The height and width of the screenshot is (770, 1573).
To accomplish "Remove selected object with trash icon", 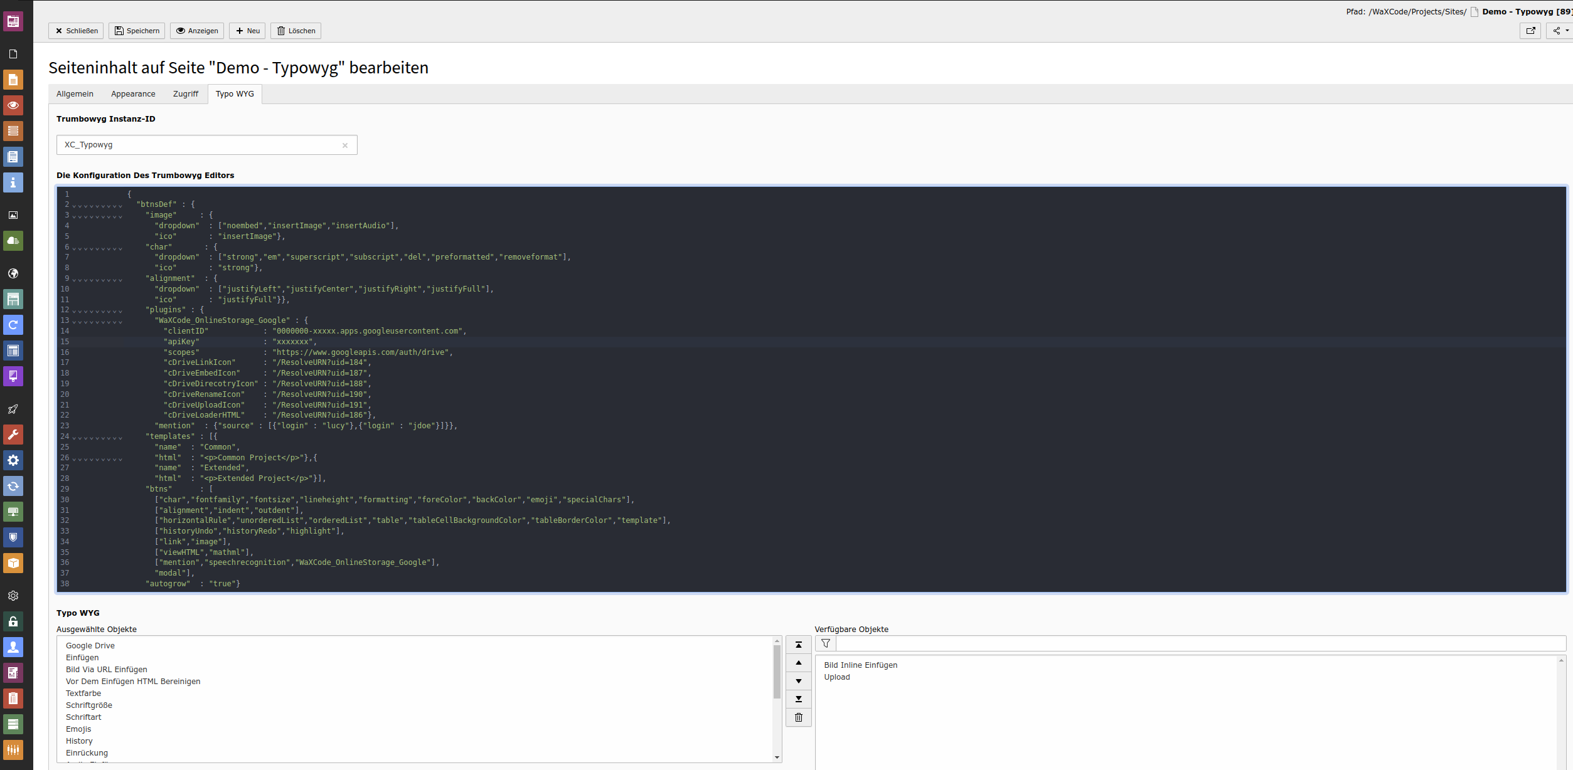I will [x=799, y=717].
